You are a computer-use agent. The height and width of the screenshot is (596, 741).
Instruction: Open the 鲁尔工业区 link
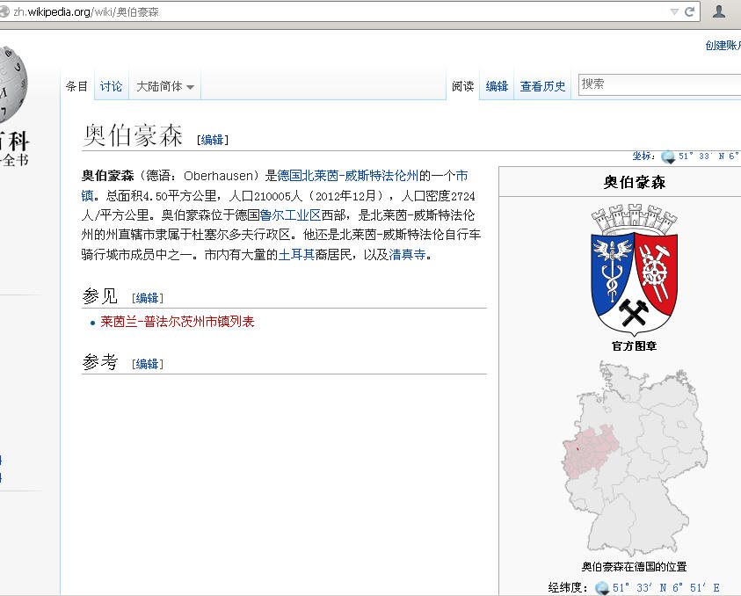pos(290,215)
